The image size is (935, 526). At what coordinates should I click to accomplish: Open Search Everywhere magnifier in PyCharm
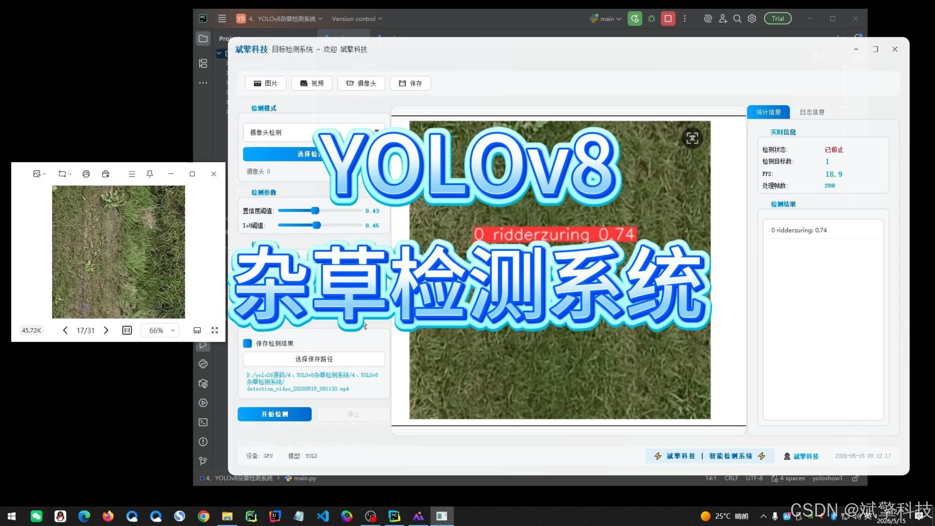pyautogui.click(x=737, y=19)
